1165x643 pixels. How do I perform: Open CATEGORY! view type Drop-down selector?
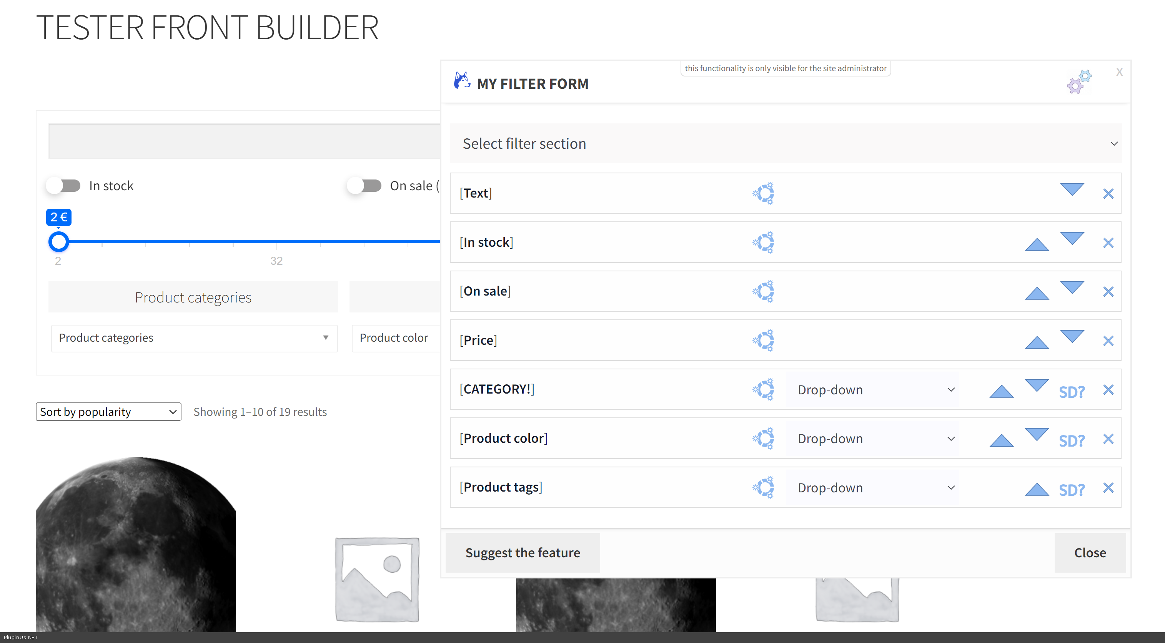point(872,390)
